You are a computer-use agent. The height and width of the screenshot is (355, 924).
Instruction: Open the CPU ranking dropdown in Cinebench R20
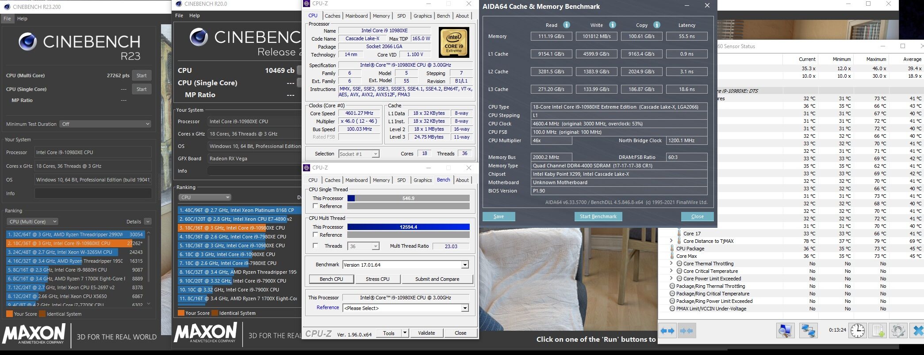[205, 197]
